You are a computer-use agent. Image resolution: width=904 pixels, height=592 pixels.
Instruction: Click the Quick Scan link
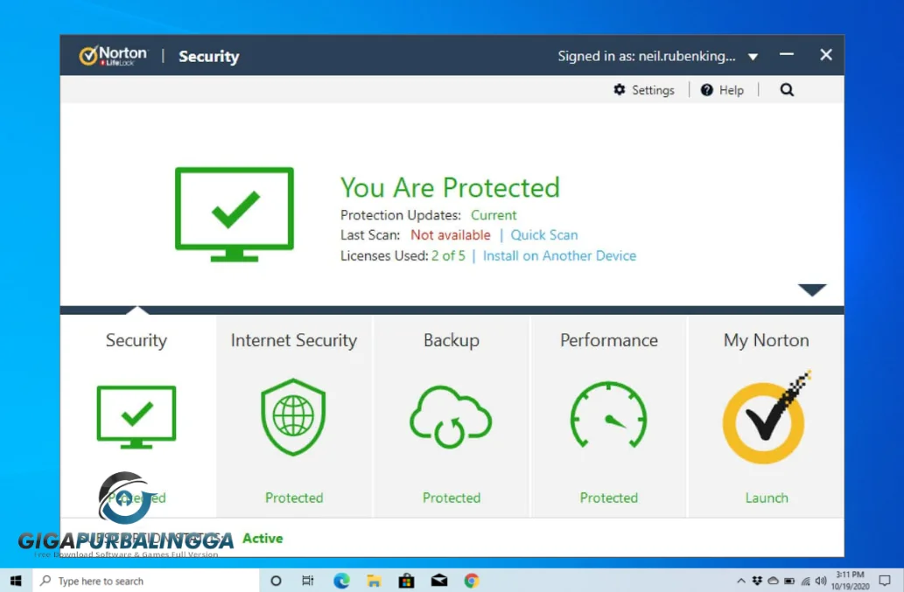(544, 235)
